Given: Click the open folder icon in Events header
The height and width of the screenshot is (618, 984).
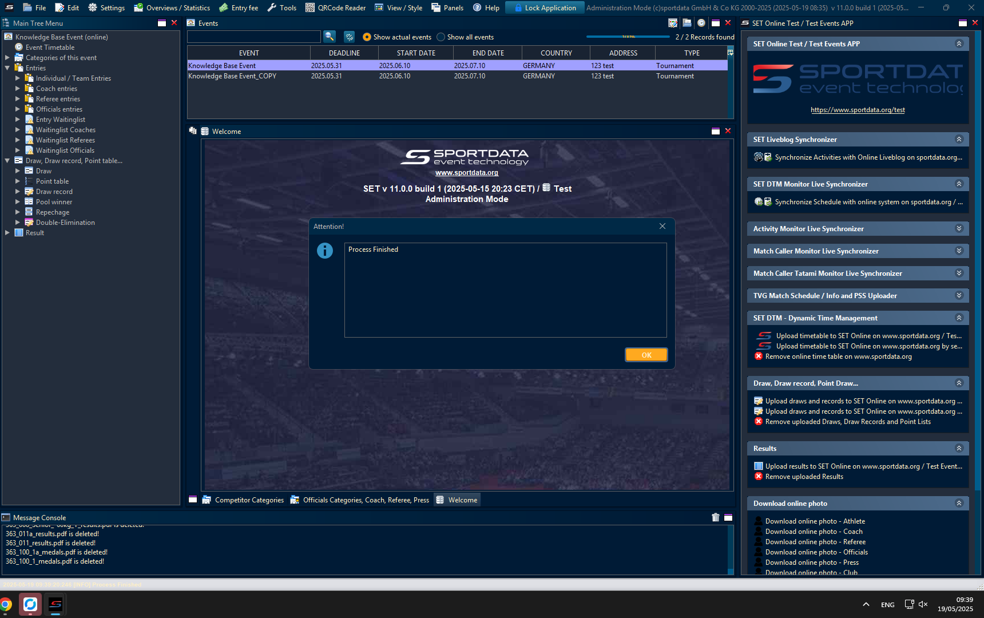Looking at the screenshot, I should point(687,23).
